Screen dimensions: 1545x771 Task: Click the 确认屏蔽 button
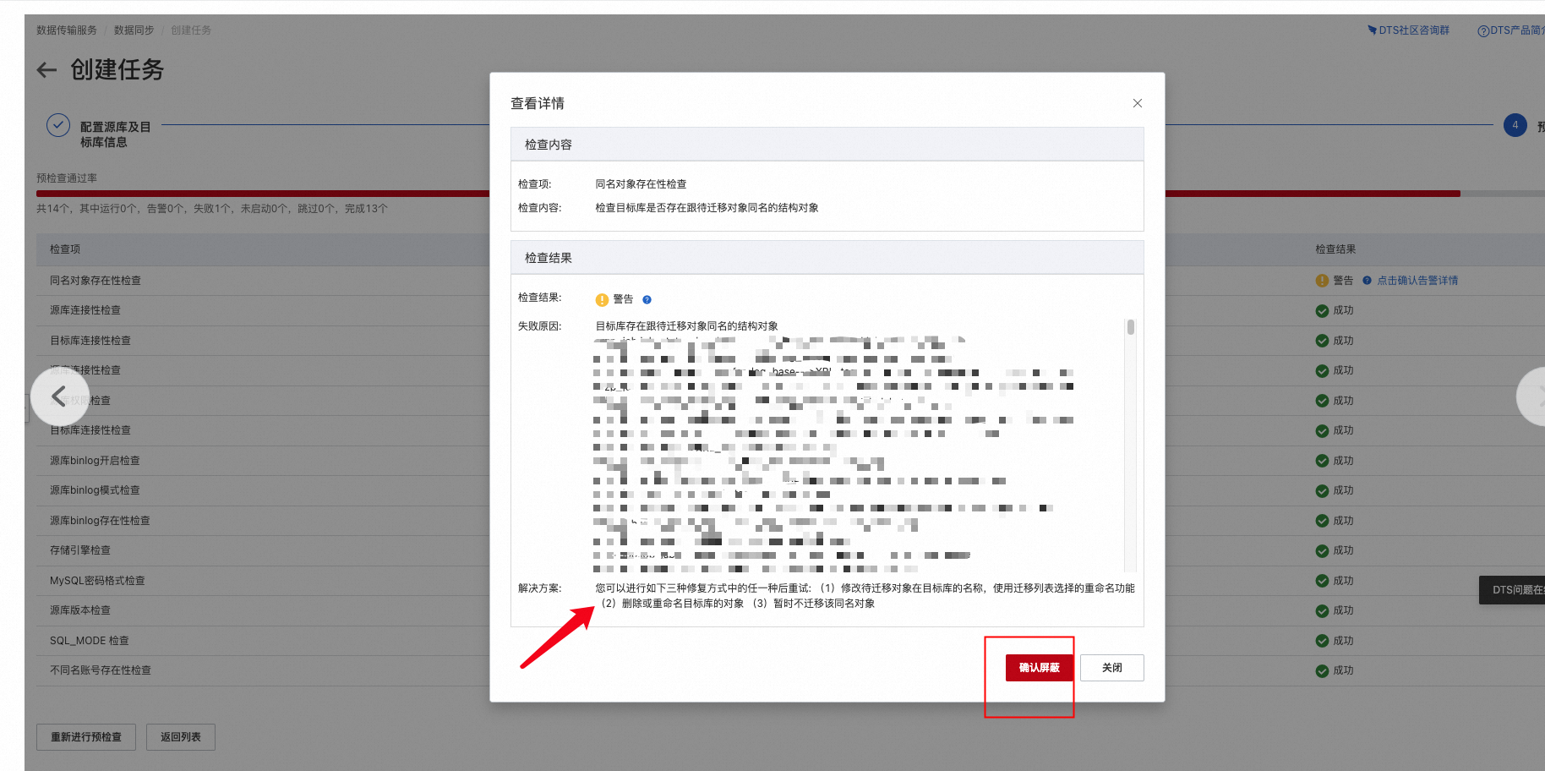coord(1039,668)
